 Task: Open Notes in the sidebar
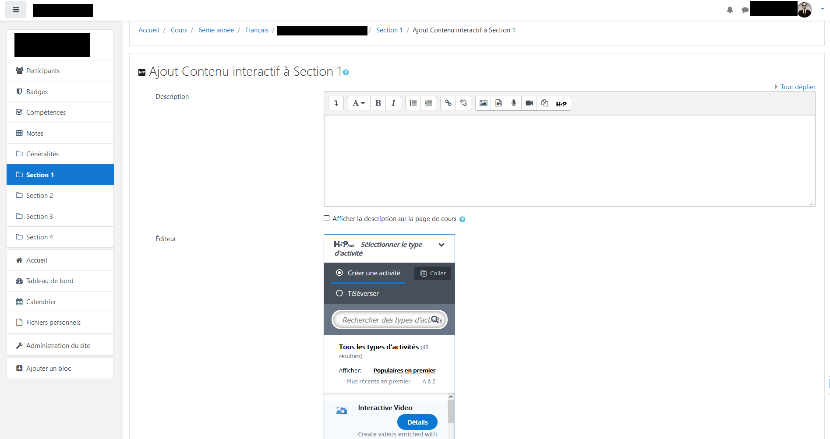point(60,133)
